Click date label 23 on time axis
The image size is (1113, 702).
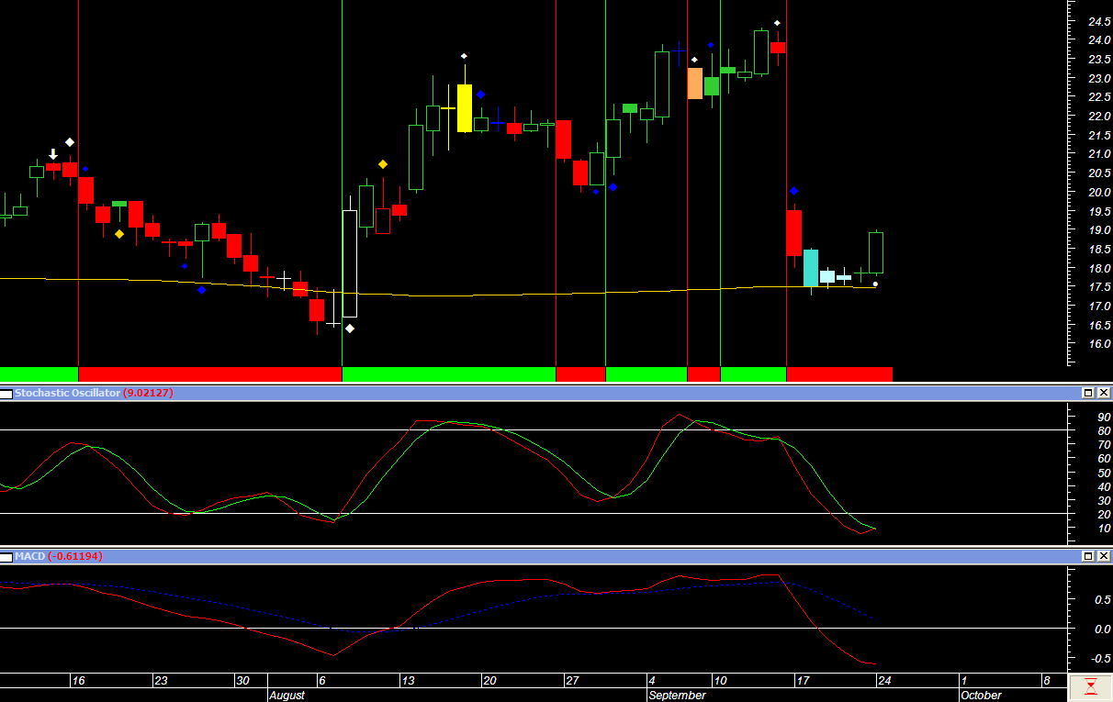pos(161,681)
